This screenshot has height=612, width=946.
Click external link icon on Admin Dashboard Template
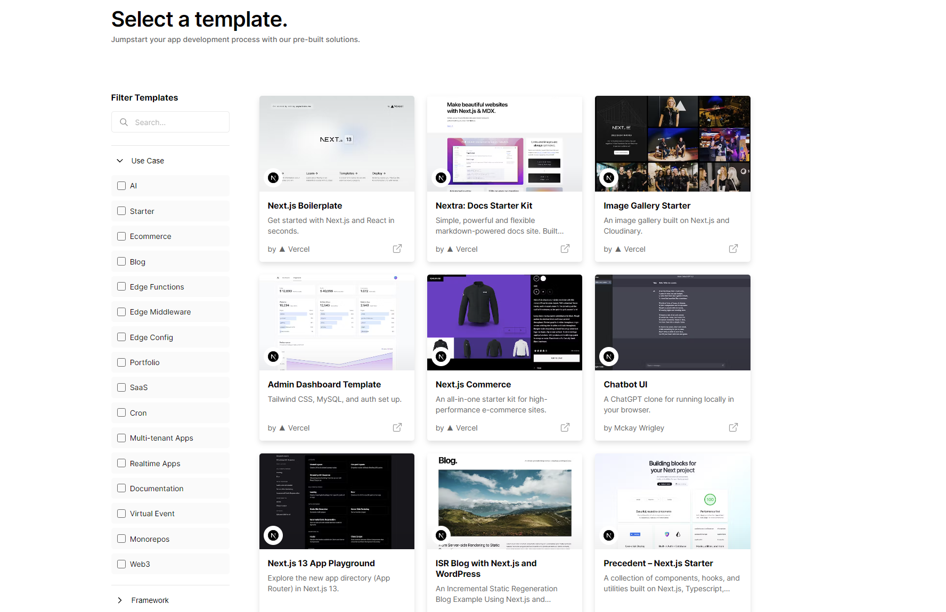tap(397, 427)
